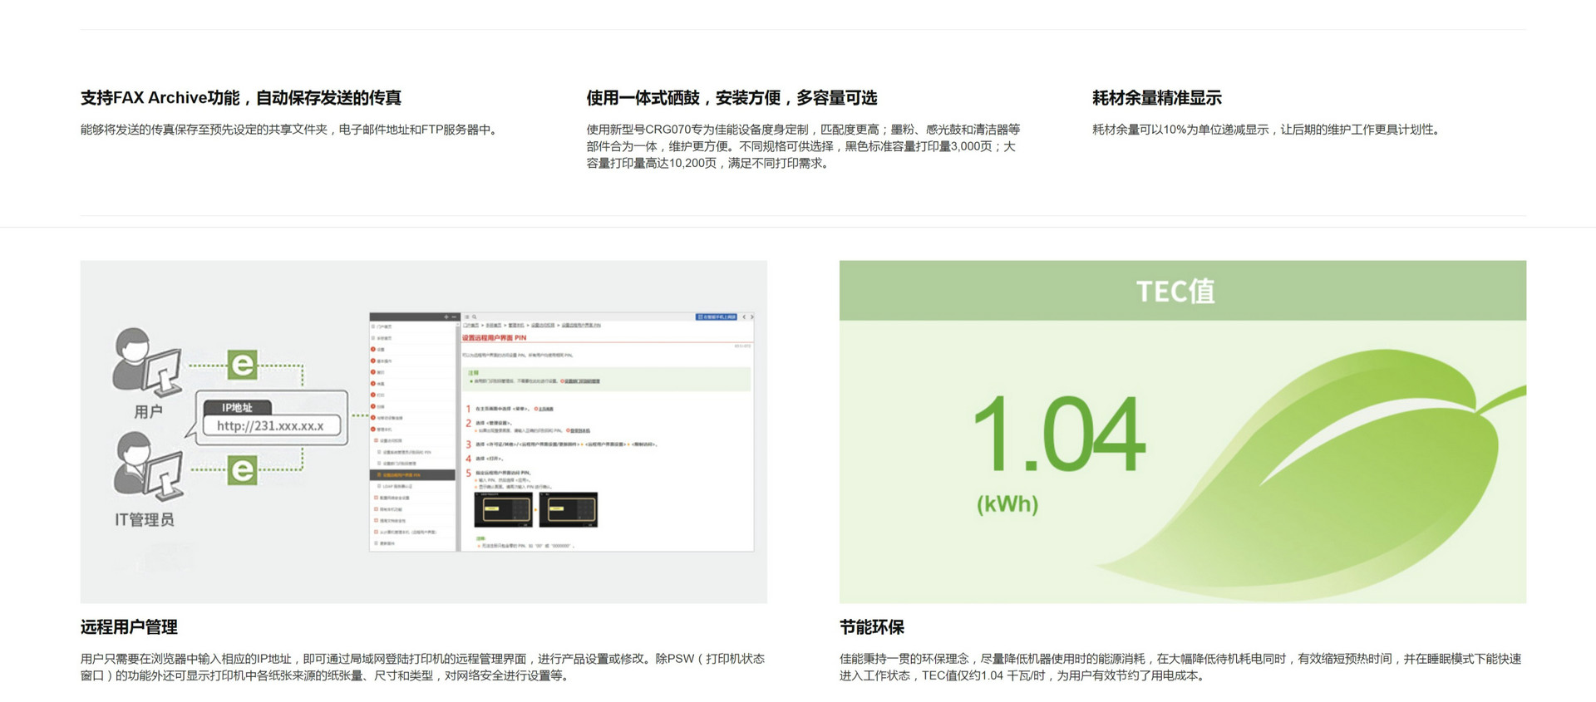Click the 耗材余量精准显示 heading

(x=1156, y=98)
